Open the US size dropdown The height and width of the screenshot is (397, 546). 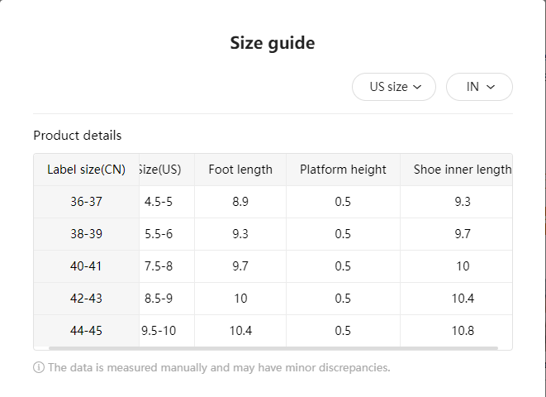click(x=394, y=87)
